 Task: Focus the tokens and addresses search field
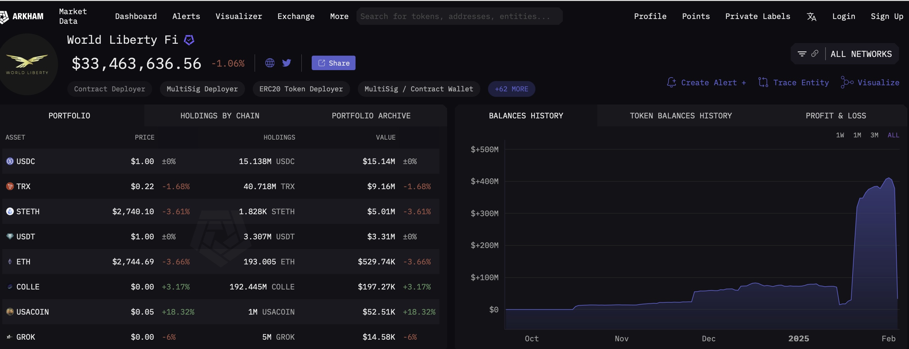[x=459, y=16]
